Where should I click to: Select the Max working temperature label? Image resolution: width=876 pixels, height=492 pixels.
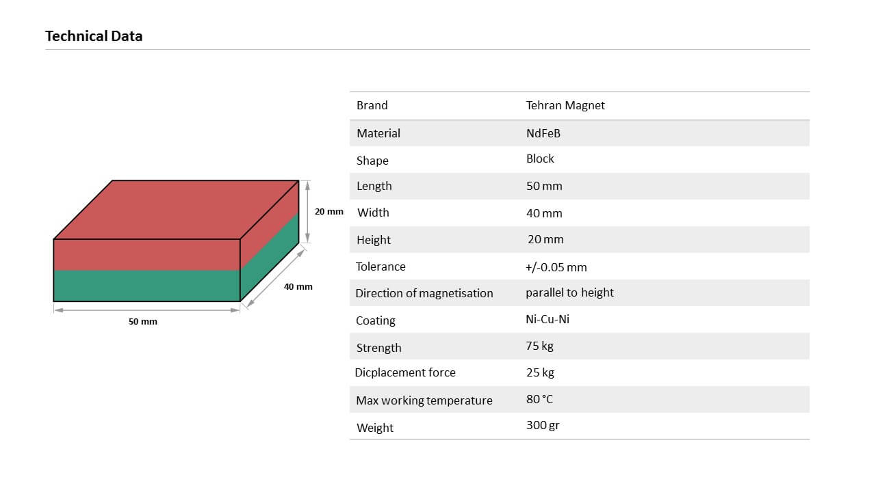click(x=424, y=400)
